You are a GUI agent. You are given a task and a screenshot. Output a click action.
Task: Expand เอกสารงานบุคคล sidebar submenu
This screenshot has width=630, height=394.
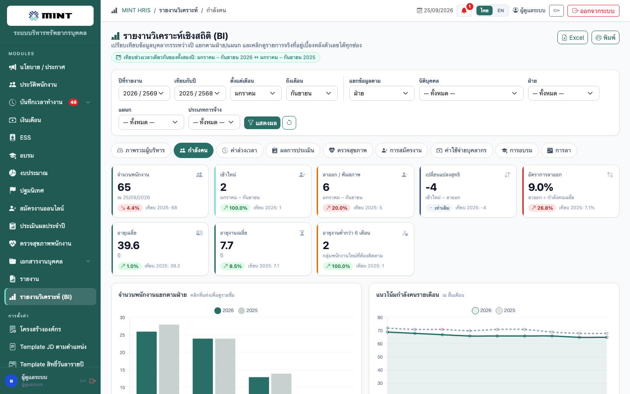50,261
